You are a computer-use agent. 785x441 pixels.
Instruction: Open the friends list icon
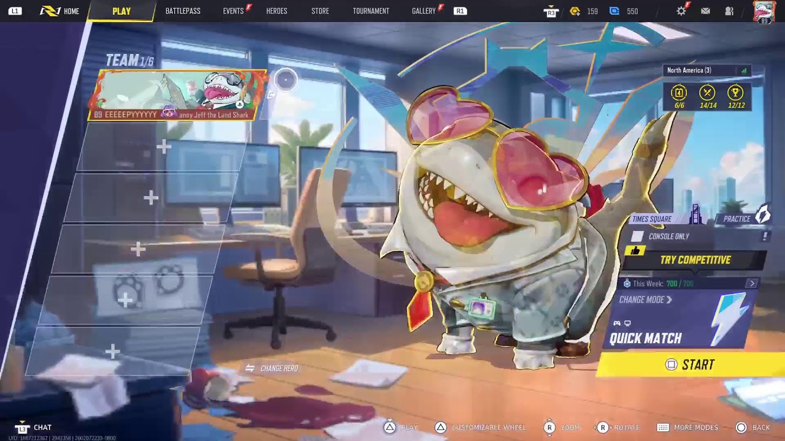729,11
